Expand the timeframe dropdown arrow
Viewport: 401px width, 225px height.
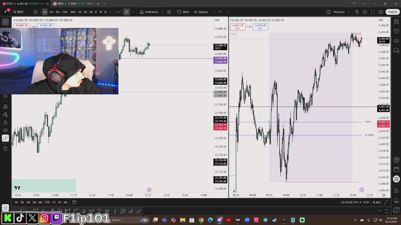coord(110,12)
